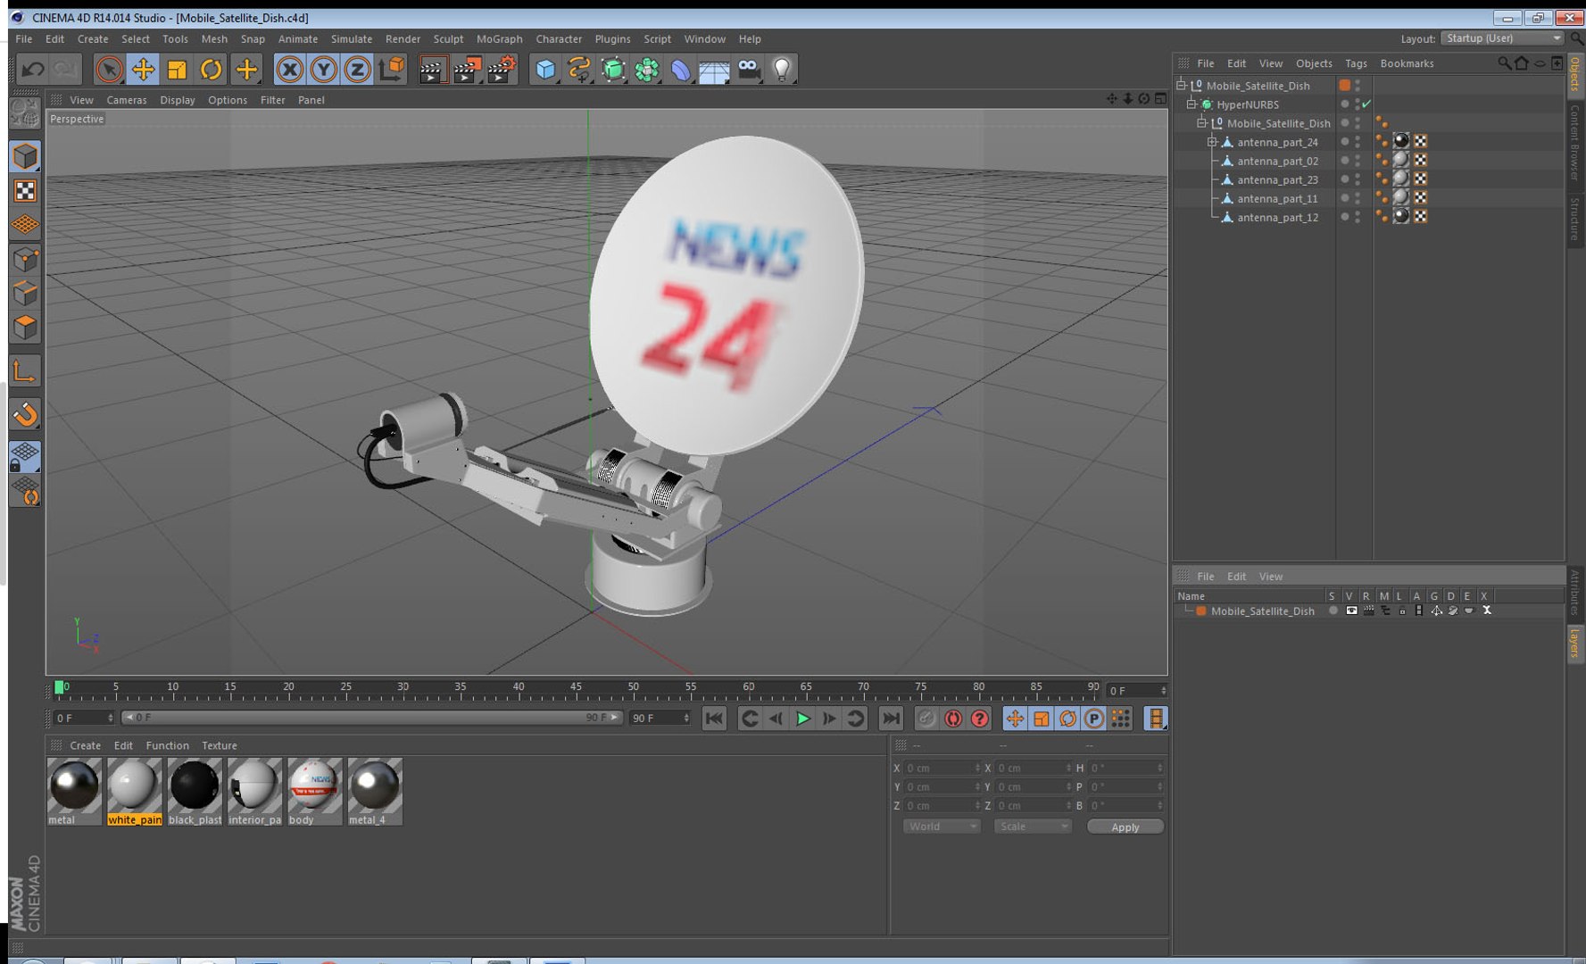Click the X position input field
Viewport: 1586px width, 964px height.
pos(942,768)
